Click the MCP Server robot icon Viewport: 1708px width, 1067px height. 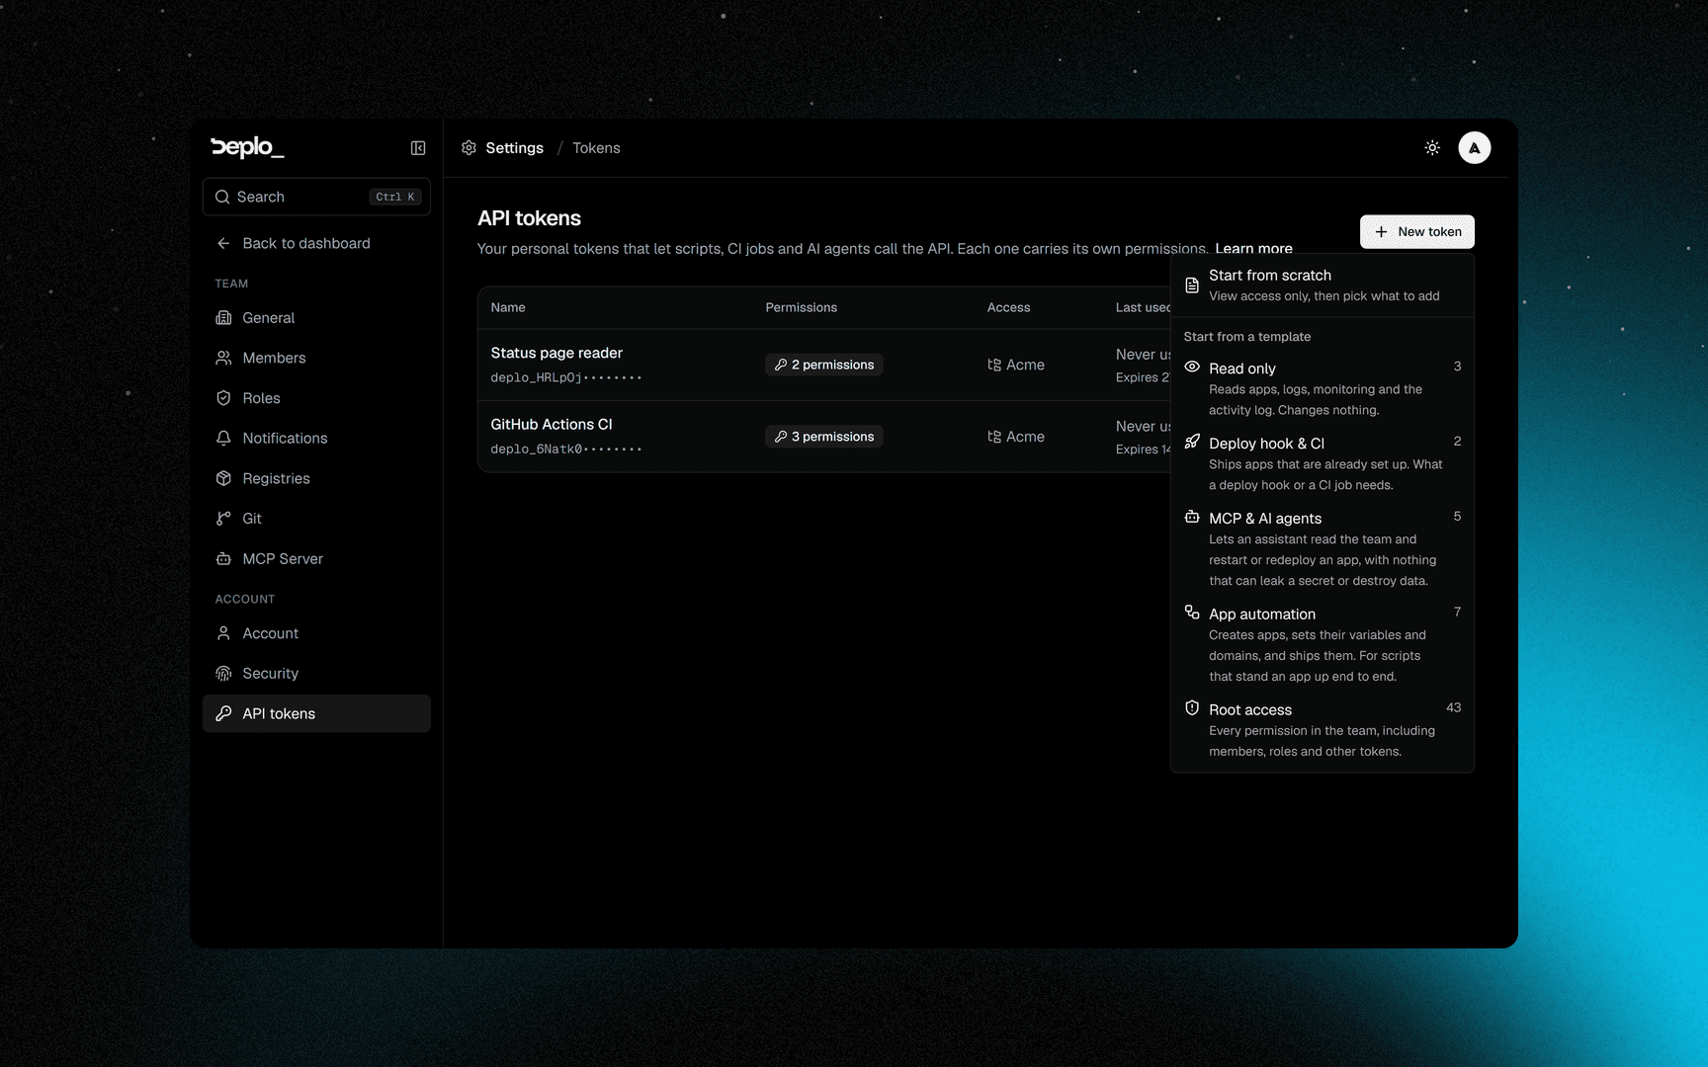(x=223, y=558)
